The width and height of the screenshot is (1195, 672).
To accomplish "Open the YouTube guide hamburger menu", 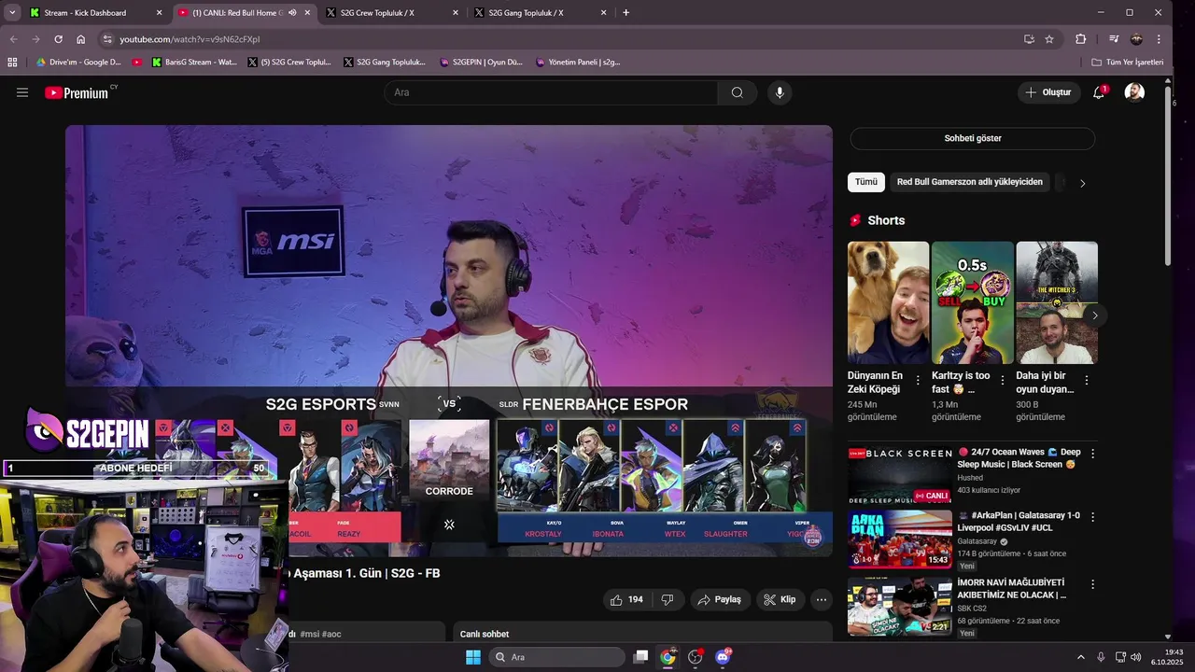I will tap(22, 92).
